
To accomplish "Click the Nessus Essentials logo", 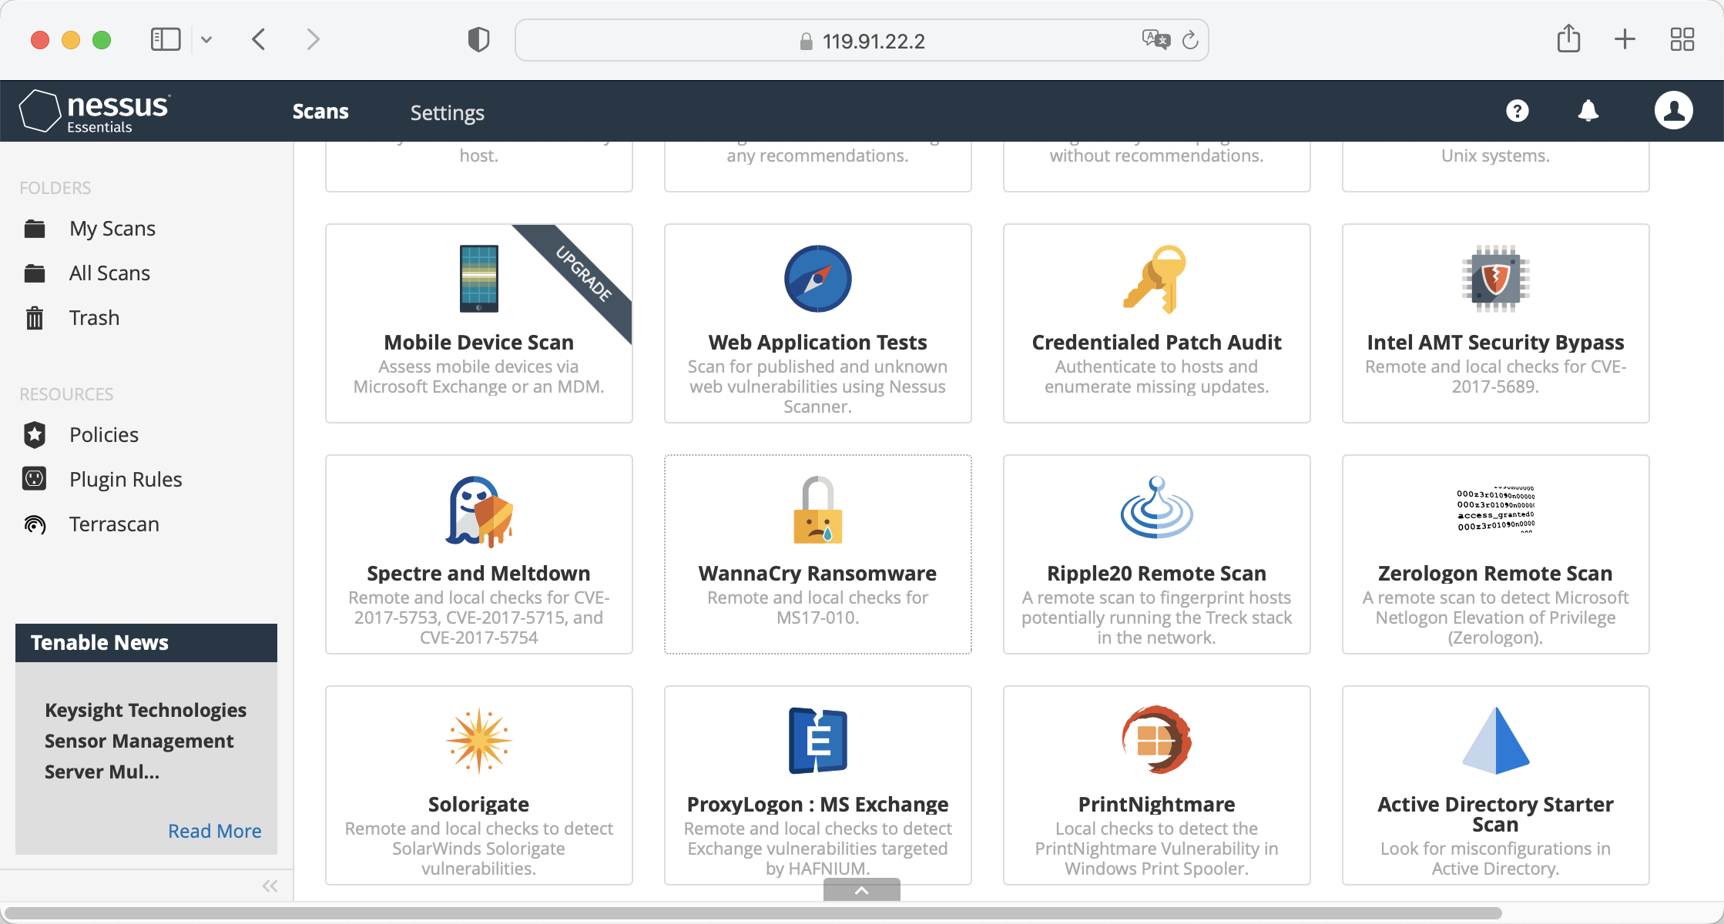I will pyautogui.click(x=94, y=112).
